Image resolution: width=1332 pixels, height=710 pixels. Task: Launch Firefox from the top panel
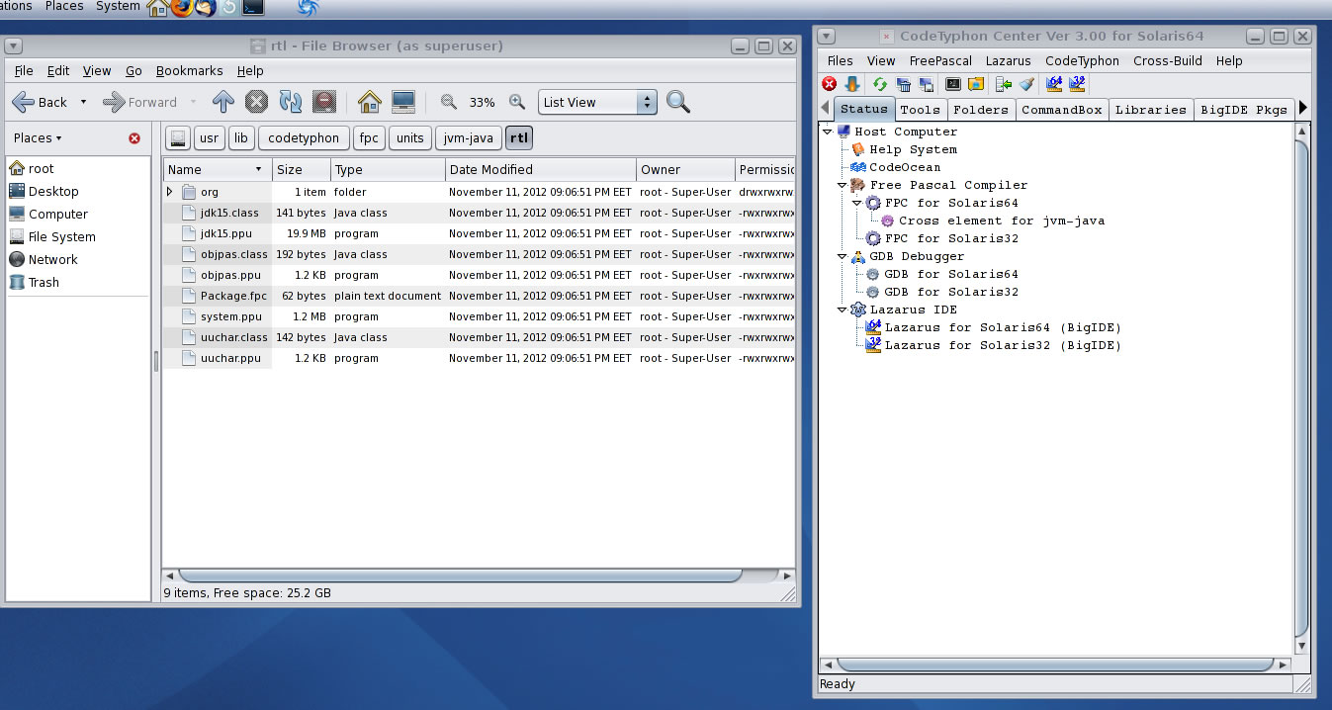tap(181, 8)
